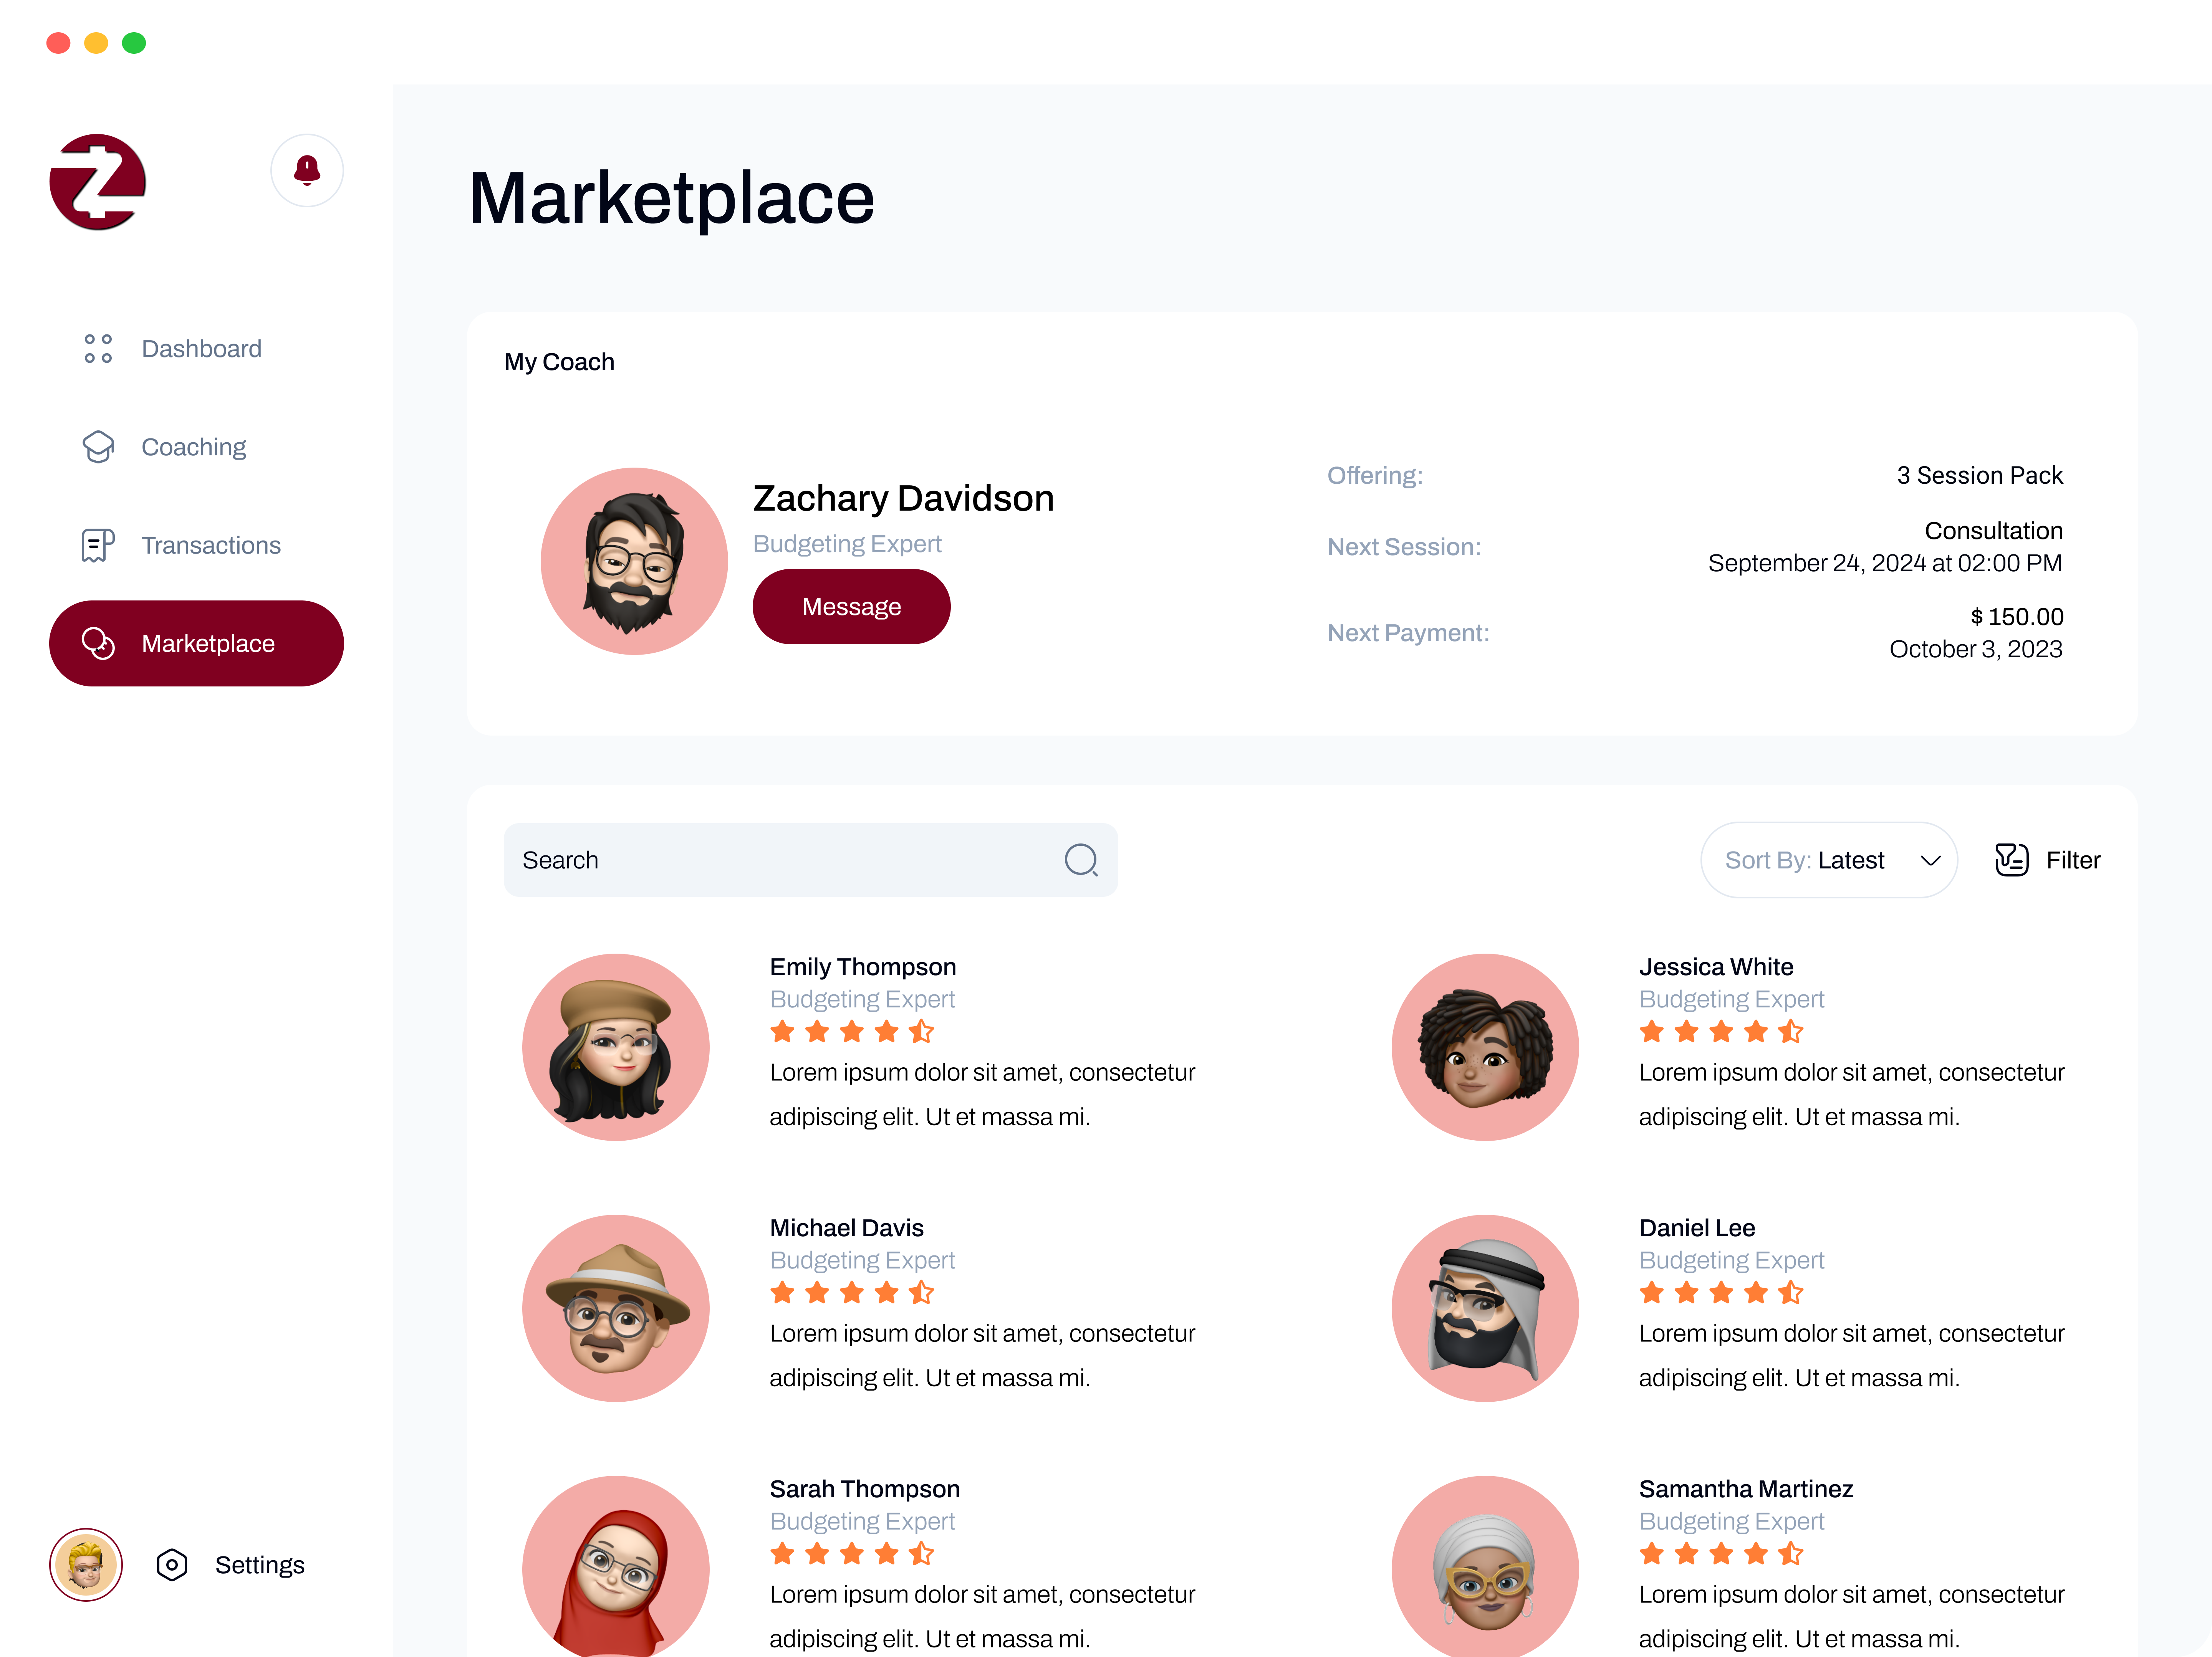Open Jessica White's profile name

tap(1715, 967)
